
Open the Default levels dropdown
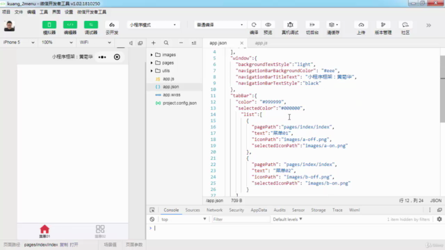287,219
